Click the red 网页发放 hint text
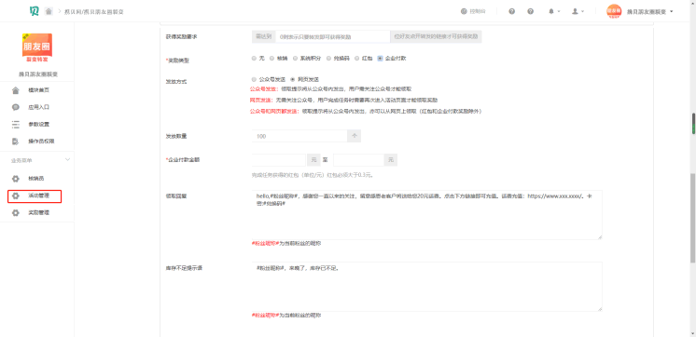This screenshot has width=696, height=337. 262,101
